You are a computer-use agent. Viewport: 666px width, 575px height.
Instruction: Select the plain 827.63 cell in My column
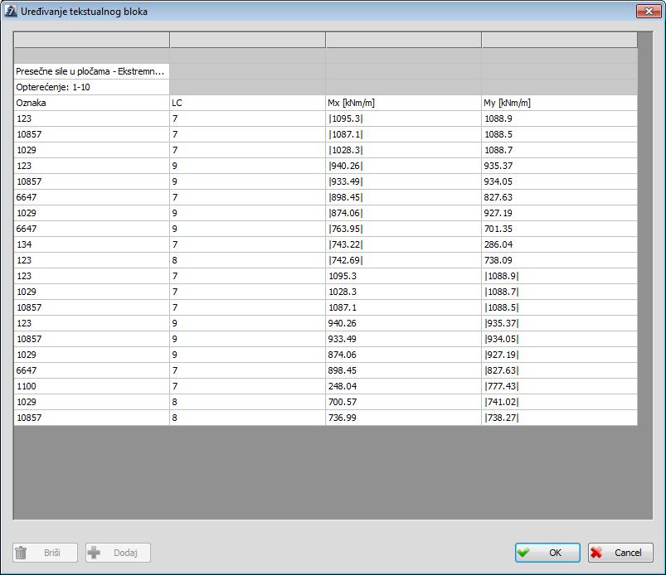[559, 197]
